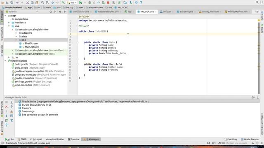Click the Synchronize toolbar icon
The height and width of the screenshot is (148, 264).
pos(12,2)
